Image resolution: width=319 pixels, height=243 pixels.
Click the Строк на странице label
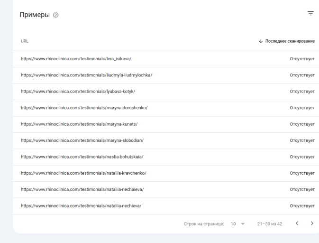(204, 224)
